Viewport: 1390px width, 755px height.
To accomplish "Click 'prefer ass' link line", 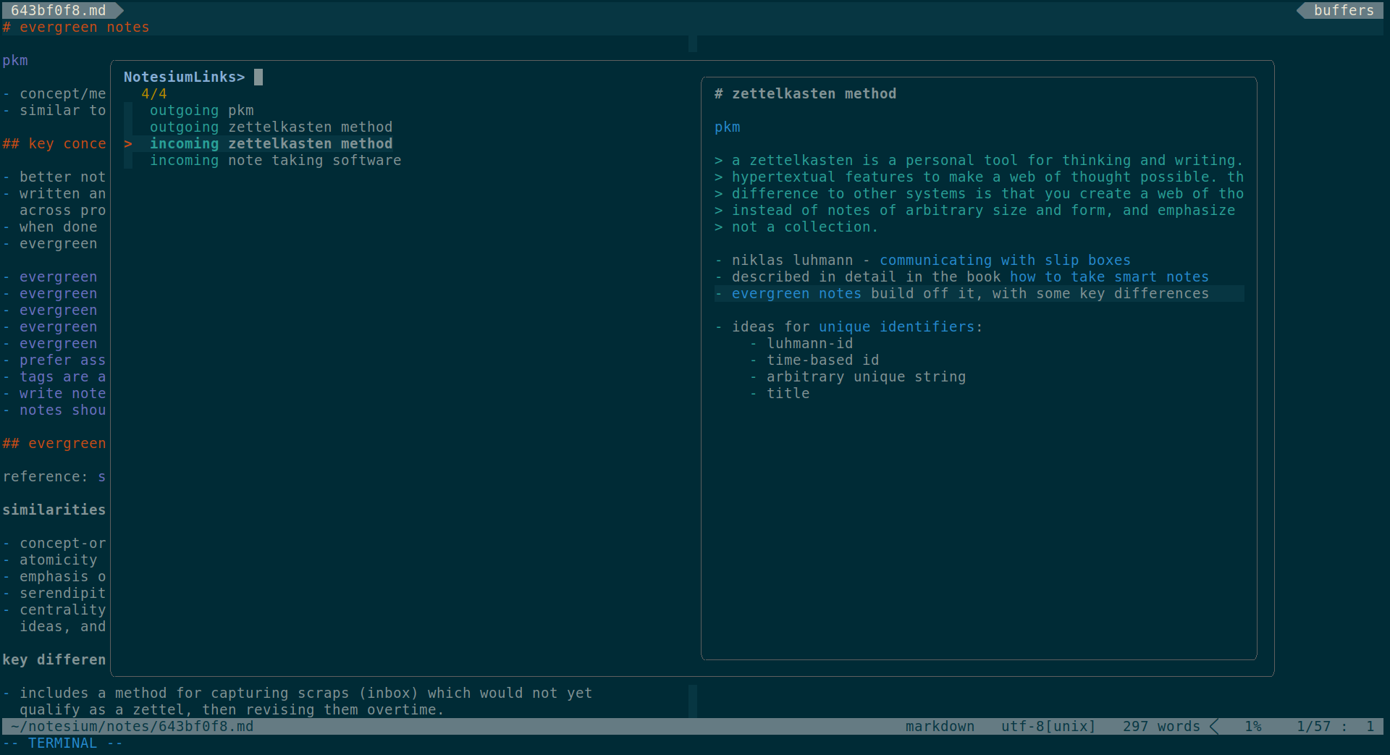I will click(62, 360).
